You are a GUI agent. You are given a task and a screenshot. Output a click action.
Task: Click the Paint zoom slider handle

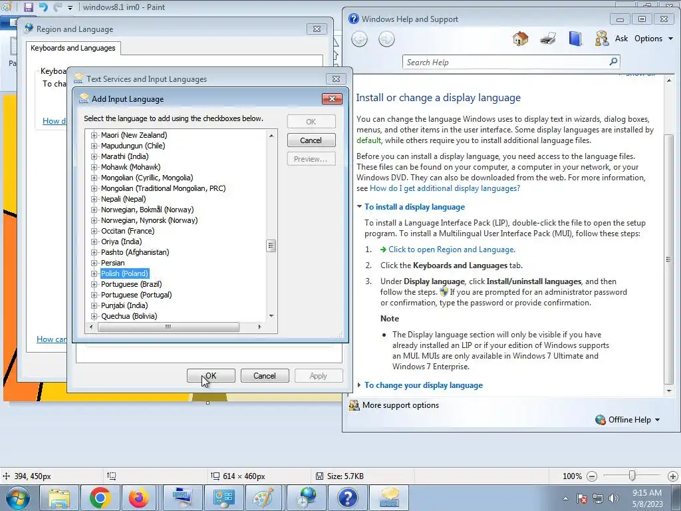coord(632,476)
